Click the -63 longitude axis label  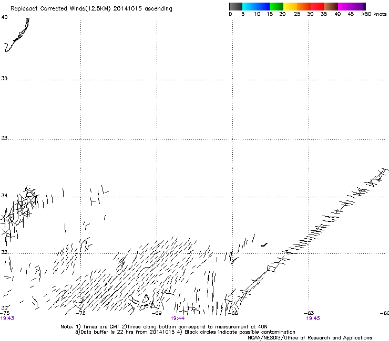click(309, 313)
